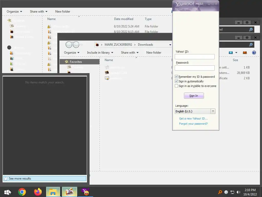Image resolution: width=262 pixels, height=197 pixels.
Task: Enable Sign in as invisible to everyone
Action: coord(176,86)
